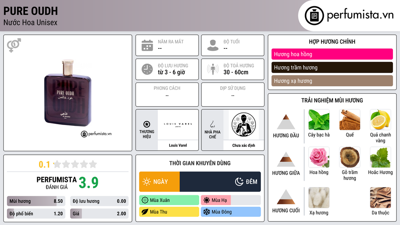Click the snowflake icon in Mùa Đông

(x=207, y=212)
